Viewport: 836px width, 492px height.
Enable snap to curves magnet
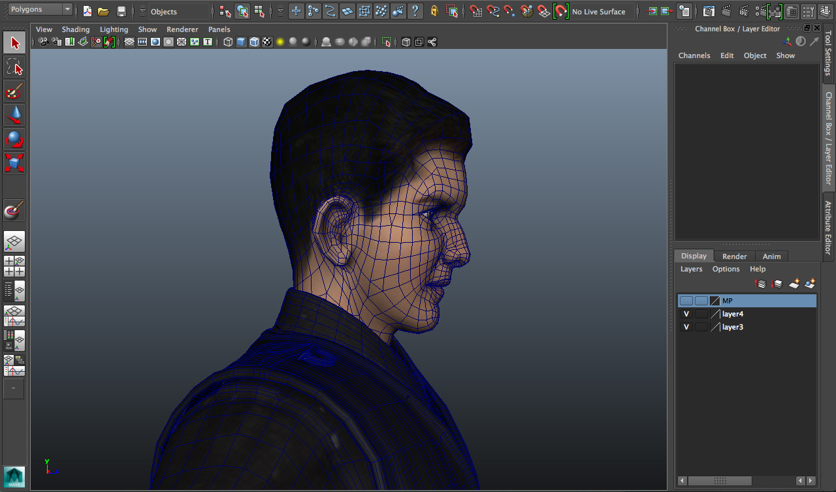point(493,11)
